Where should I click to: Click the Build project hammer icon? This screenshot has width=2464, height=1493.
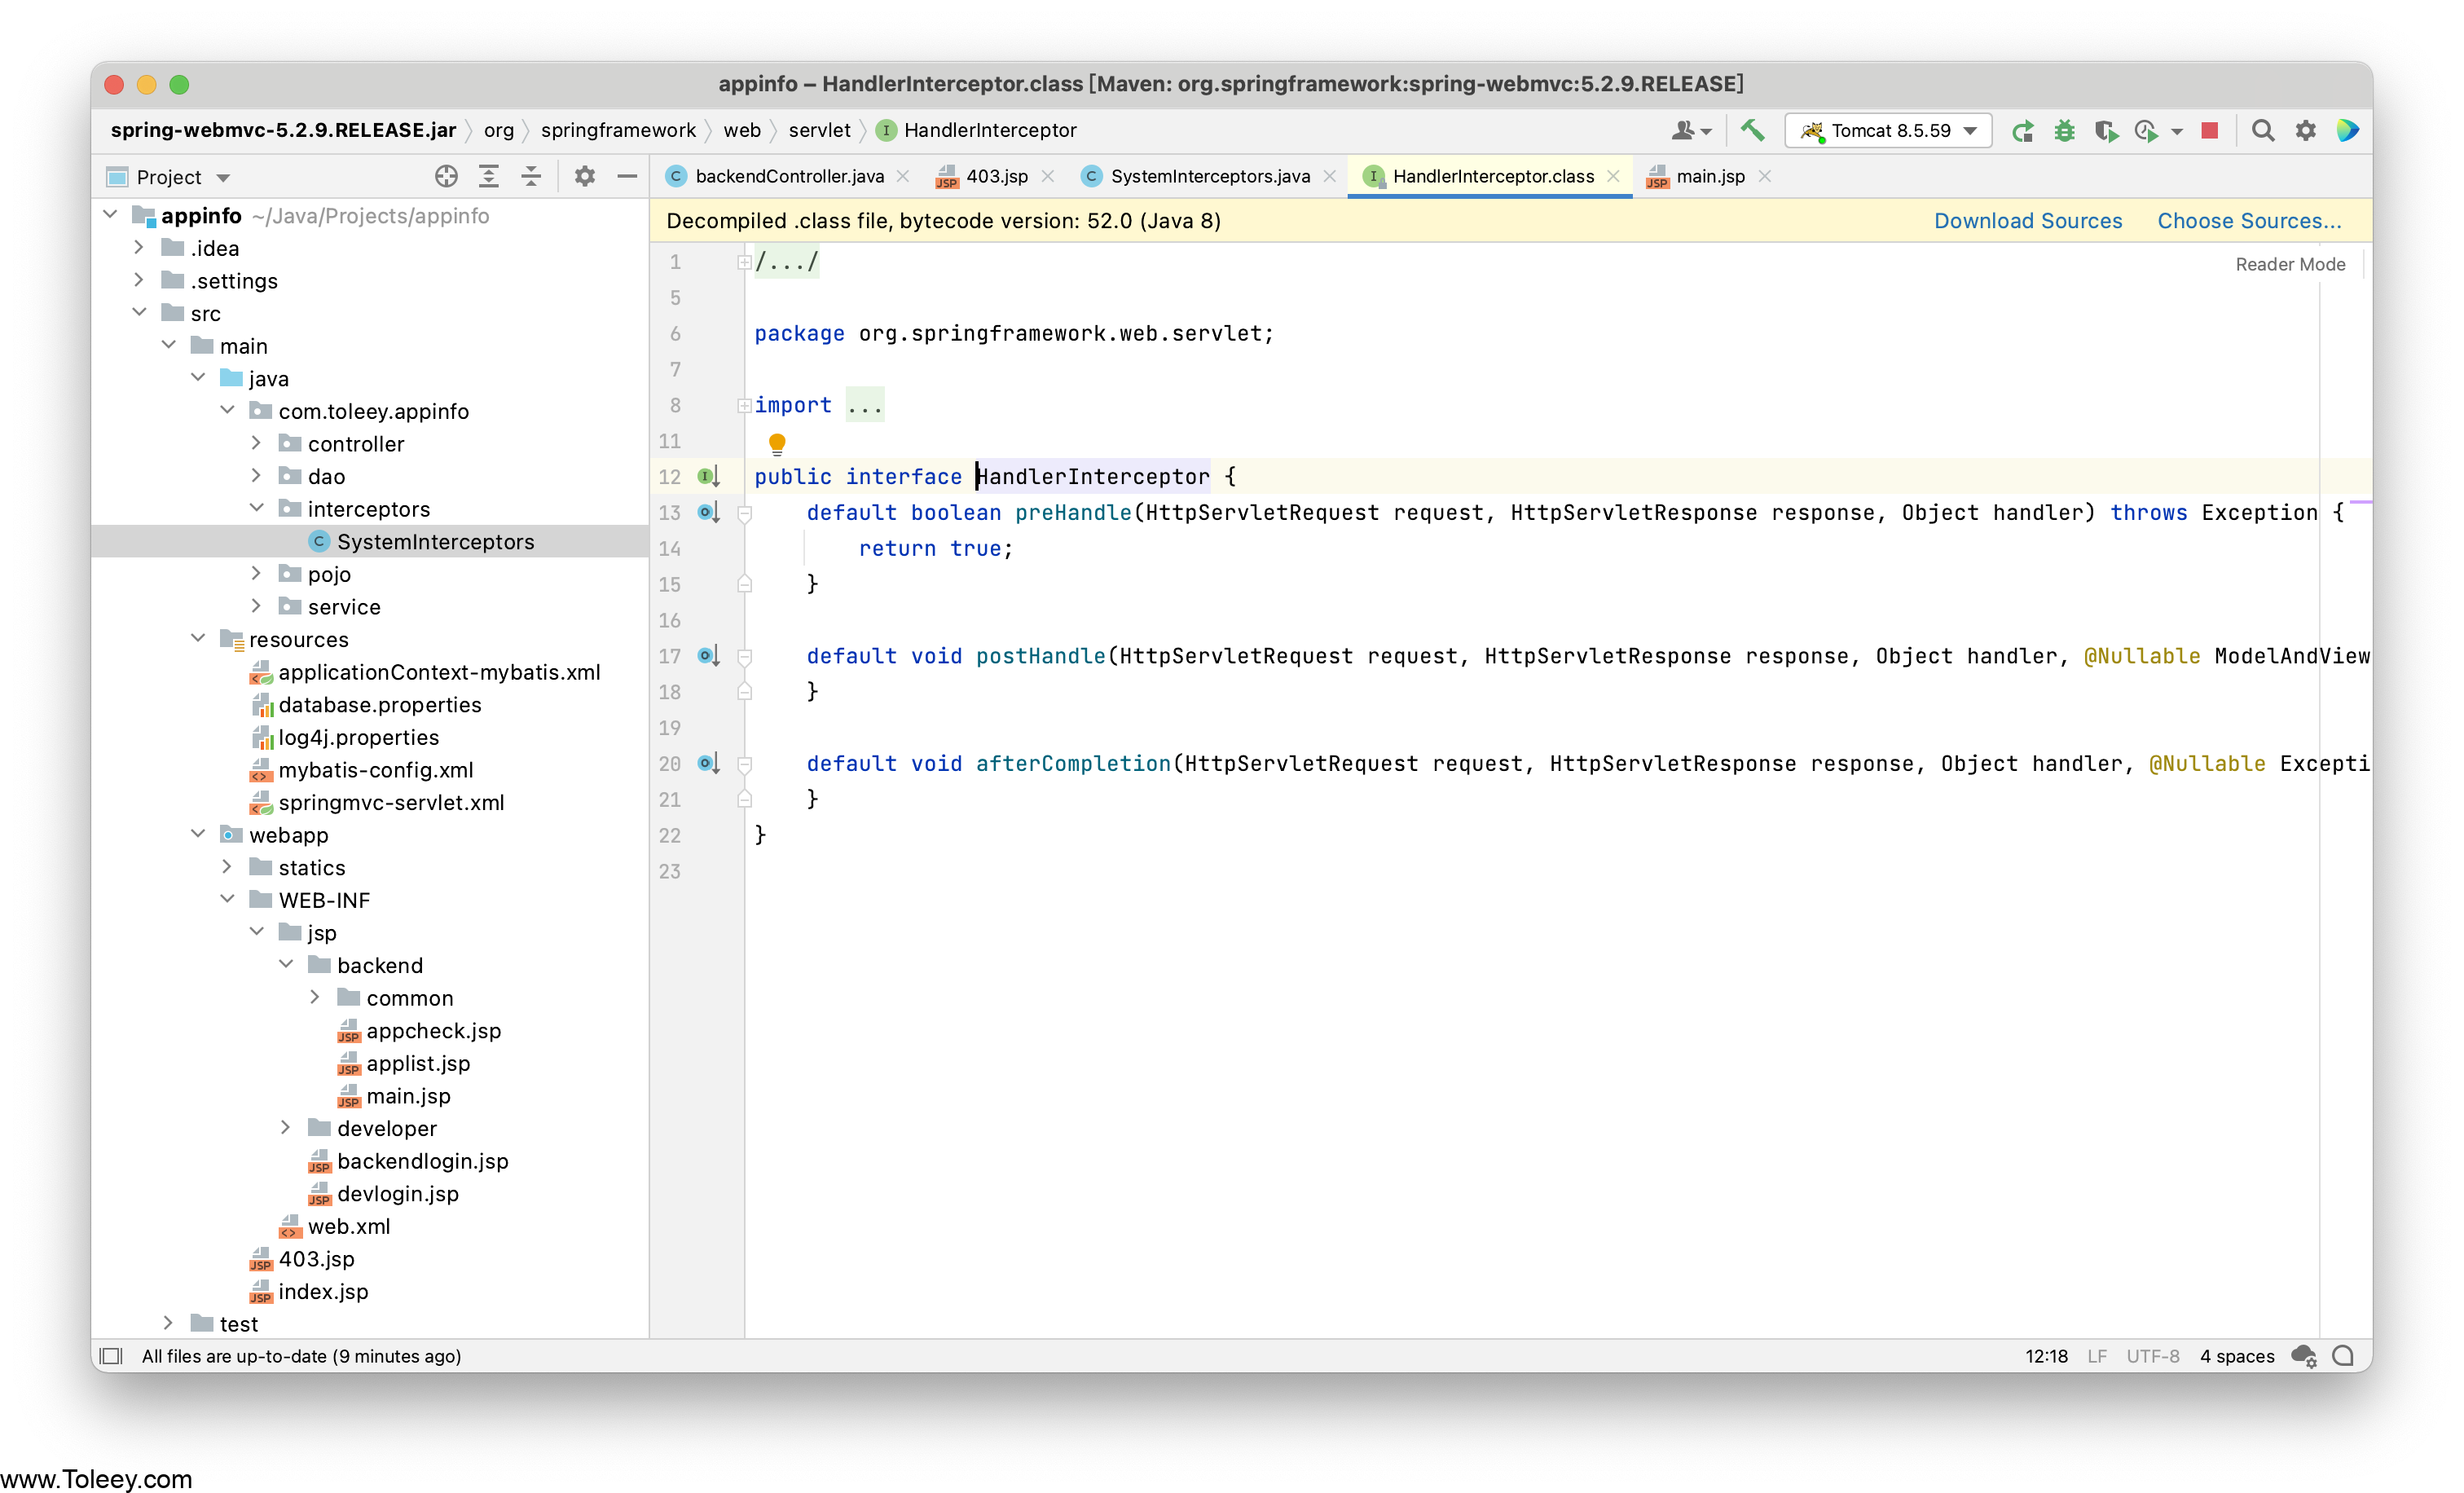1752,130
